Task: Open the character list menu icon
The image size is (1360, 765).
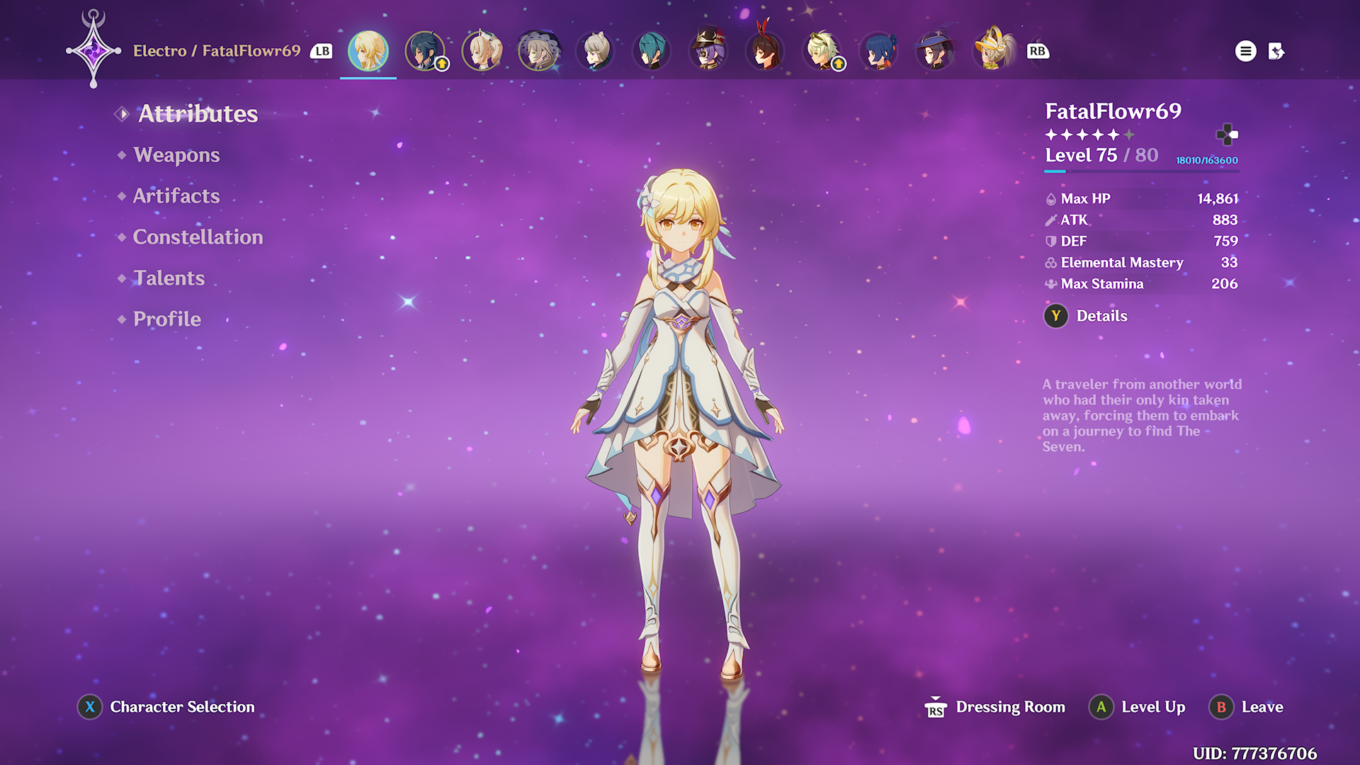Action: [1245, 51]
